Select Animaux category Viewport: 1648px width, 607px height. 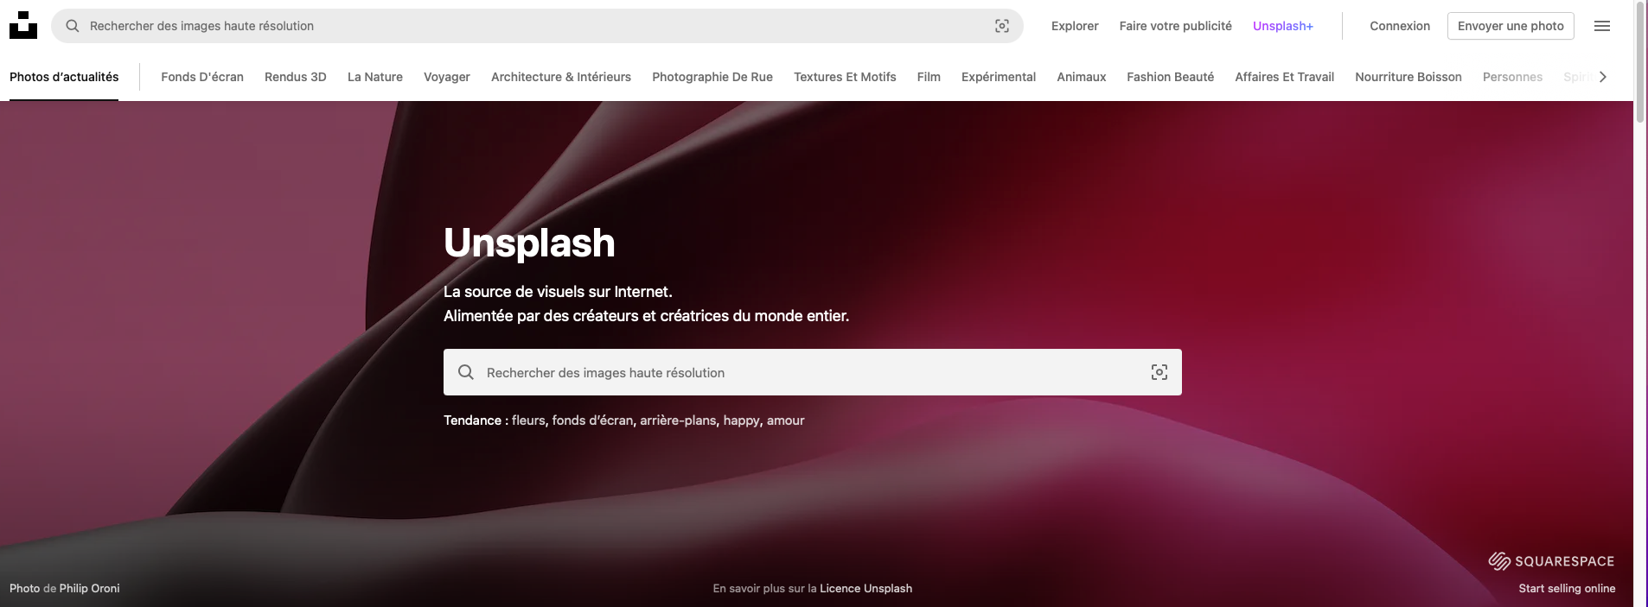pos(1082,77)
